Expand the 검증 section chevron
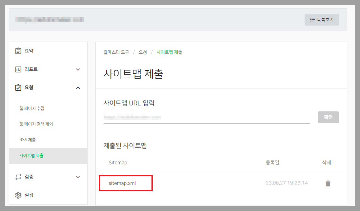 coord(78,177)
